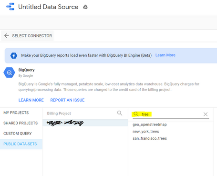217x176 pixels.
Task: Select the new_york_trees dataset
Action: (146, 132)
